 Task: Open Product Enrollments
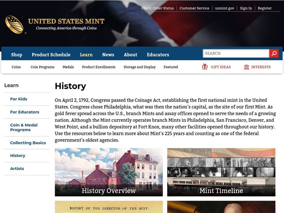(99, 67)
